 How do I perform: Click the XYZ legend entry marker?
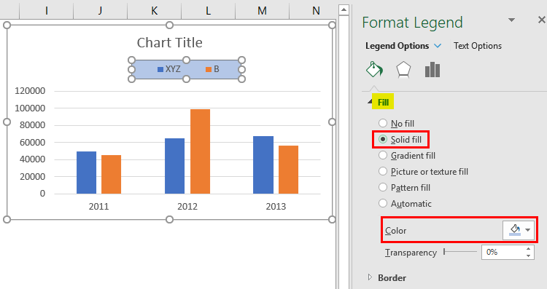(x=160, y=69)
